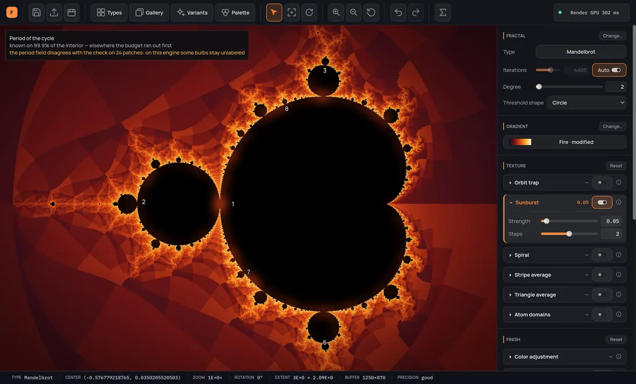Click the undo arrow icon
Image resolution: width=636 pixels, height=384 pixels.
coord(398,13)
